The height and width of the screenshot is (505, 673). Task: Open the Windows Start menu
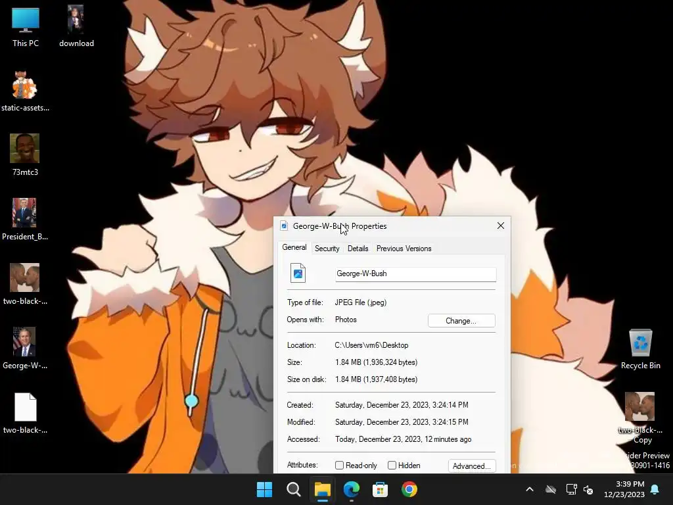pyautogui.click(x=264, y=489)
